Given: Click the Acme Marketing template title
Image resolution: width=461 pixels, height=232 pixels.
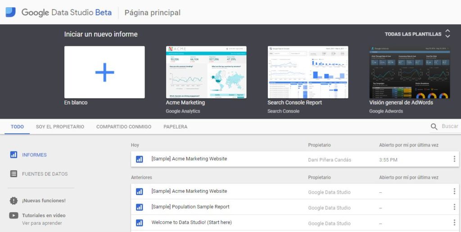Looking at the screenshot, I should point(185,103).
